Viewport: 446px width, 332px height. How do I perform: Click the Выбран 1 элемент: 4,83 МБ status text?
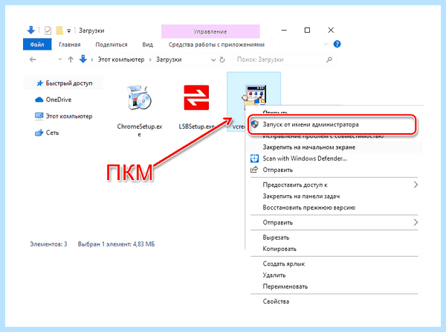point(117,244)
